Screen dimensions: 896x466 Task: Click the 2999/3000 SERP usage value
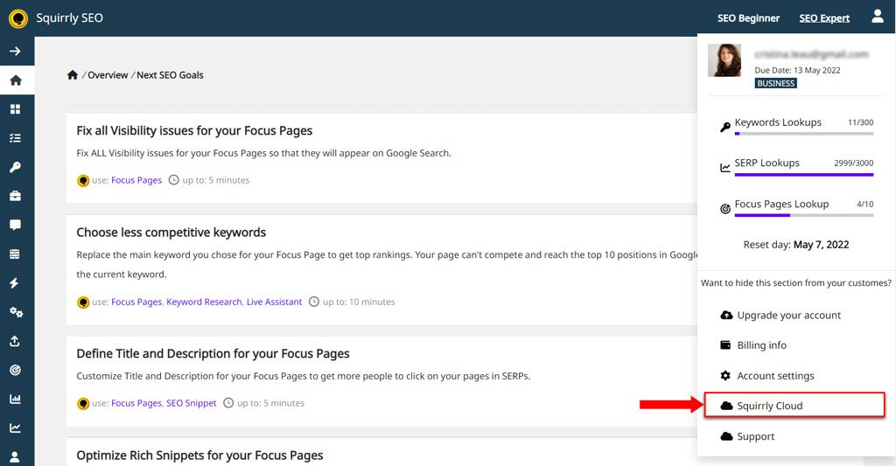click(853, 163)
